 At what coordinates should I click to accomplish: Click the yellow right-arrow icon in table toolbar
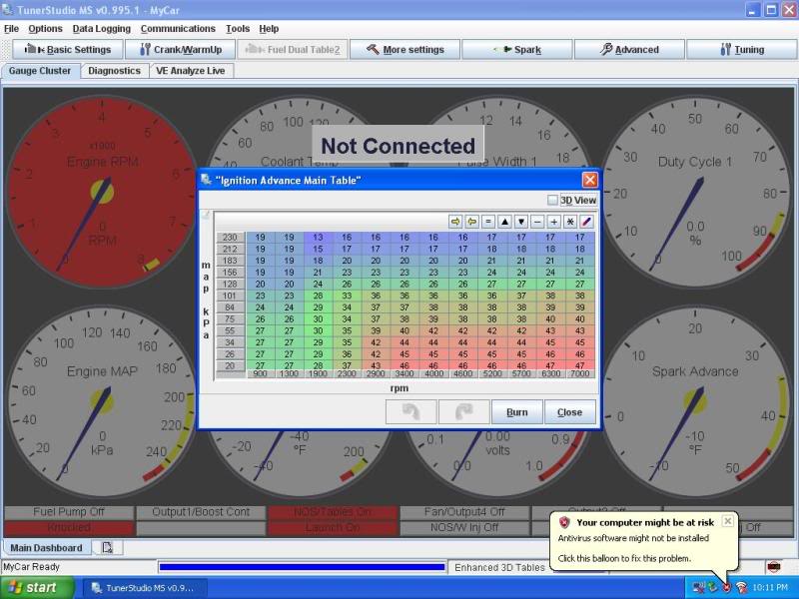pos(456,221)
